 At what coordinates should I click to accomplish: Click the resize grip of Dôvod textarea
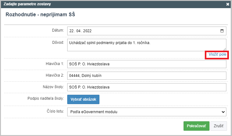tap(224, 50)
